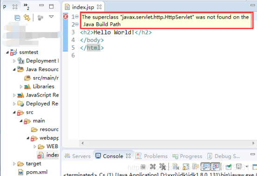This screenshot has height=176, width=257.
Task: Toggle Scroll Lock in Console
Action: 186,167
